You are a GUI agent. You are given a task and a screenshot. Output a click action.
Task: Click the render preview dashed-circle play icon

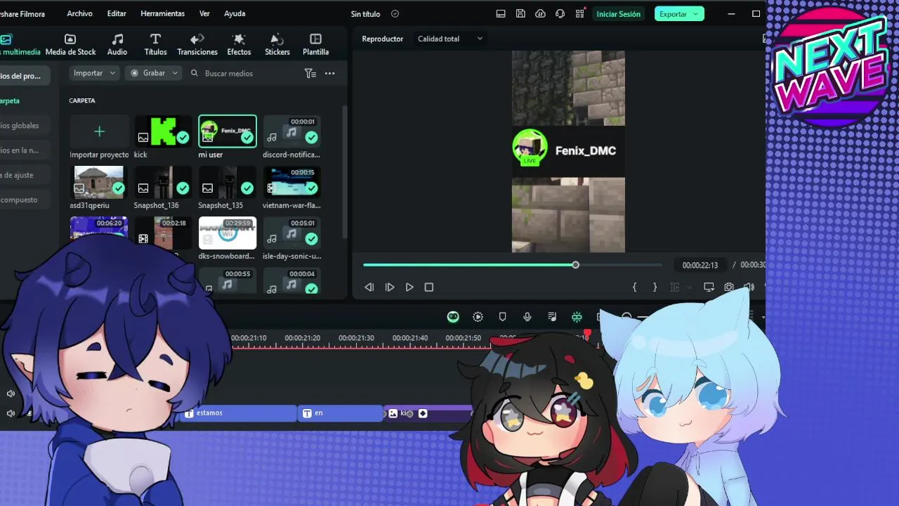pos(478,317)
